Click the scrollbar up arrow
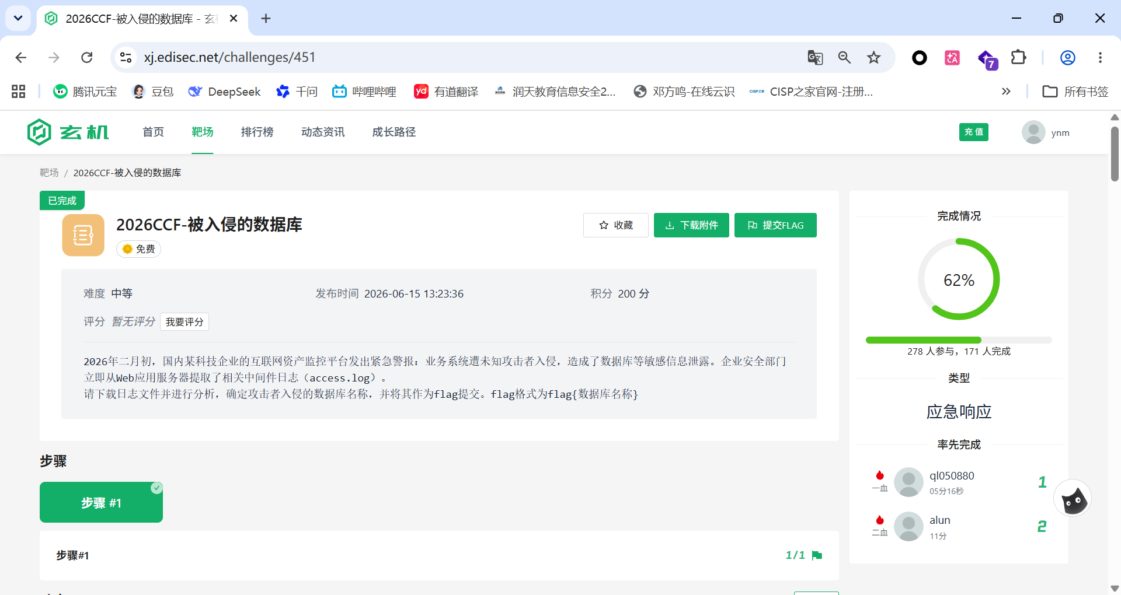1121x595 pixels. coord(1115,117)
